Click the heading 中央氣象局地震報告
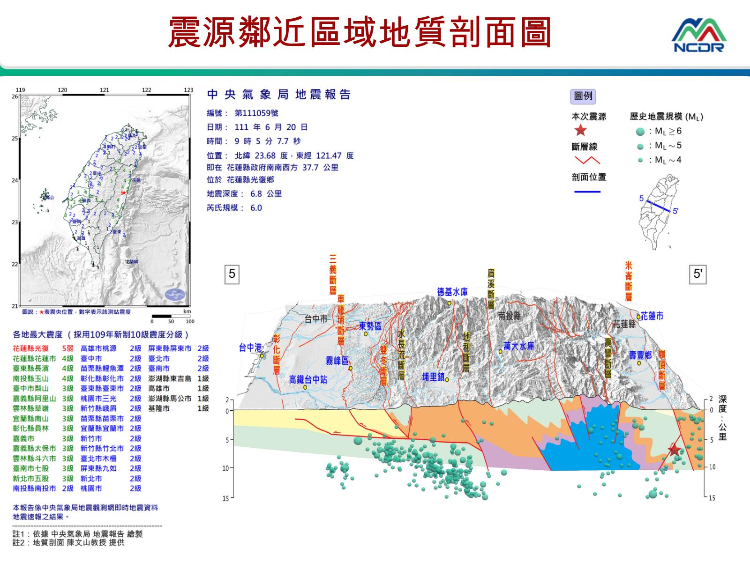Image resolution: width=750 pixels, height=562 pixels. 278,95
